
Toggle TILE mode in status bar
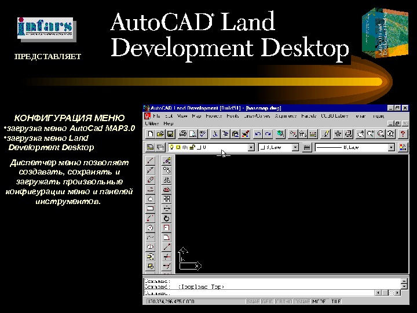click(335, 301)
